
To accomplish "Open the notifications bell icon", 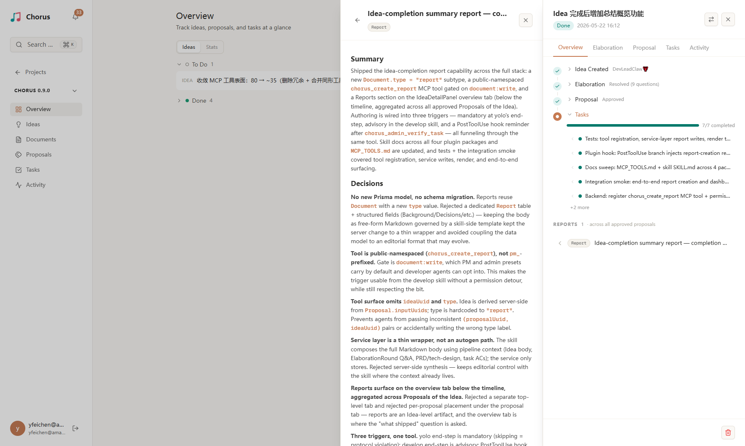I will click(75, 17).
